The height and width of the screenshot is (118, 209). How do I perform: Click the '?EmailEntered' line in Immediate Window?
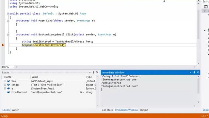(111, 83)
